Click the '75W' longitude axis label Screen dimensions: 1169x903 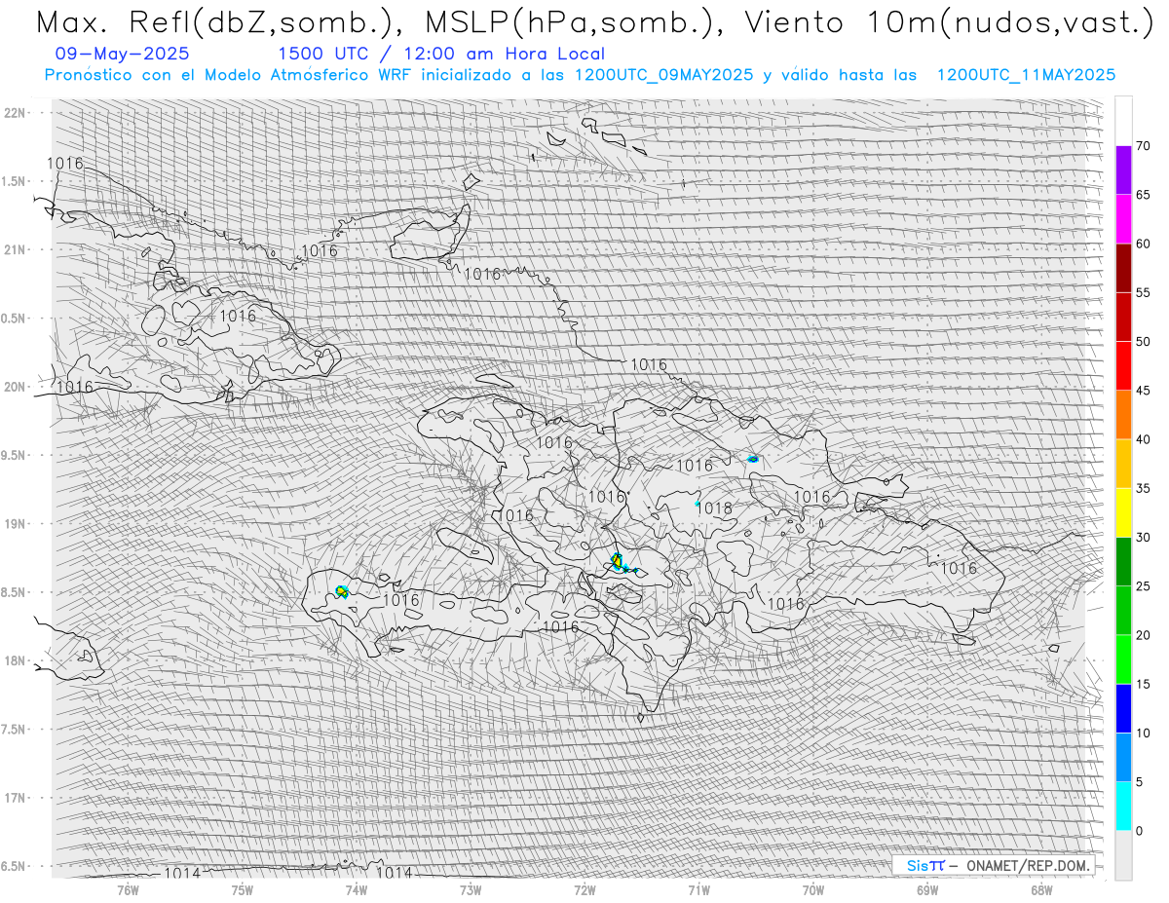pyautogui.click(x=243, y=889)
